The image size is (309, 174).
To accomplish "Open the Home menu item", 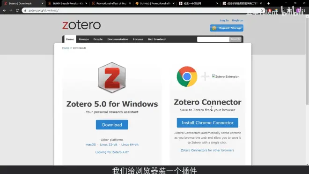I will point(70,39).
